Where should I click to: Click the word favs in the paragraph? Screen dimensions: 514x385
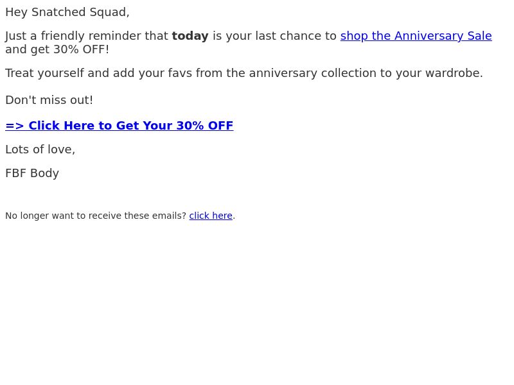point(180,73)
